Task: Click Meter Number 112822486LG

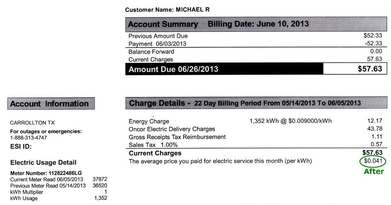Action: pos(46,173)
